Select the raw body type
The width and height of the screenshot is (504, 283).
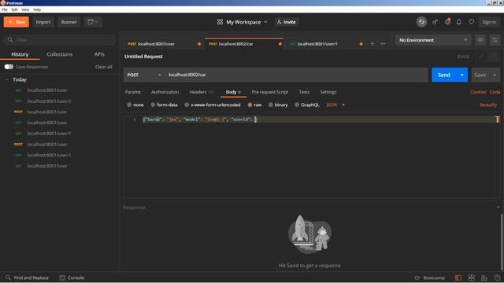click(250, 105)
